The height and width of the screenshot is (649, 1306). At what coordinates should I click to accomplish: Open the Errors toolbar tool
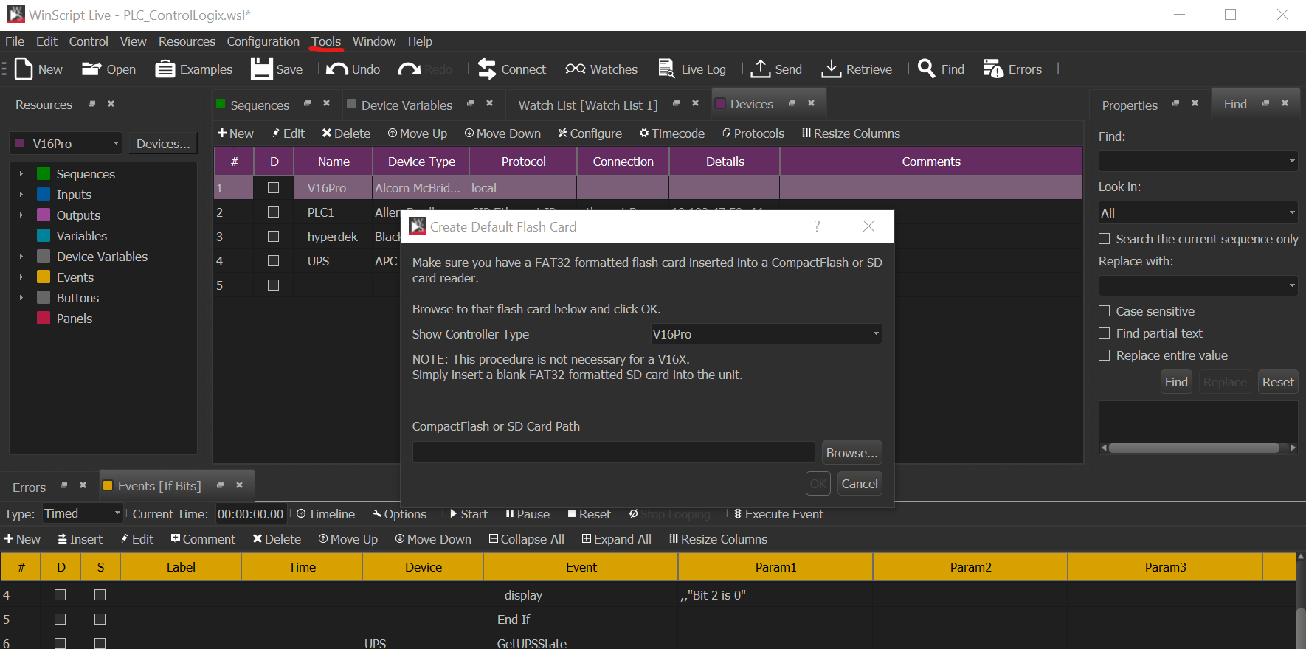click(1012, 69)
